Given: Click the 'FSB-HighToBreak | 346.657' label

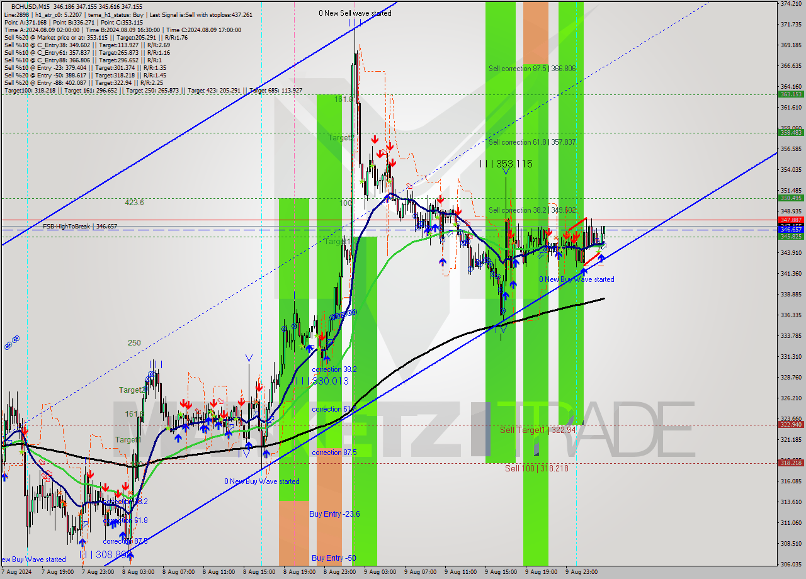Looking at the screenshot, I should (80, 226).
